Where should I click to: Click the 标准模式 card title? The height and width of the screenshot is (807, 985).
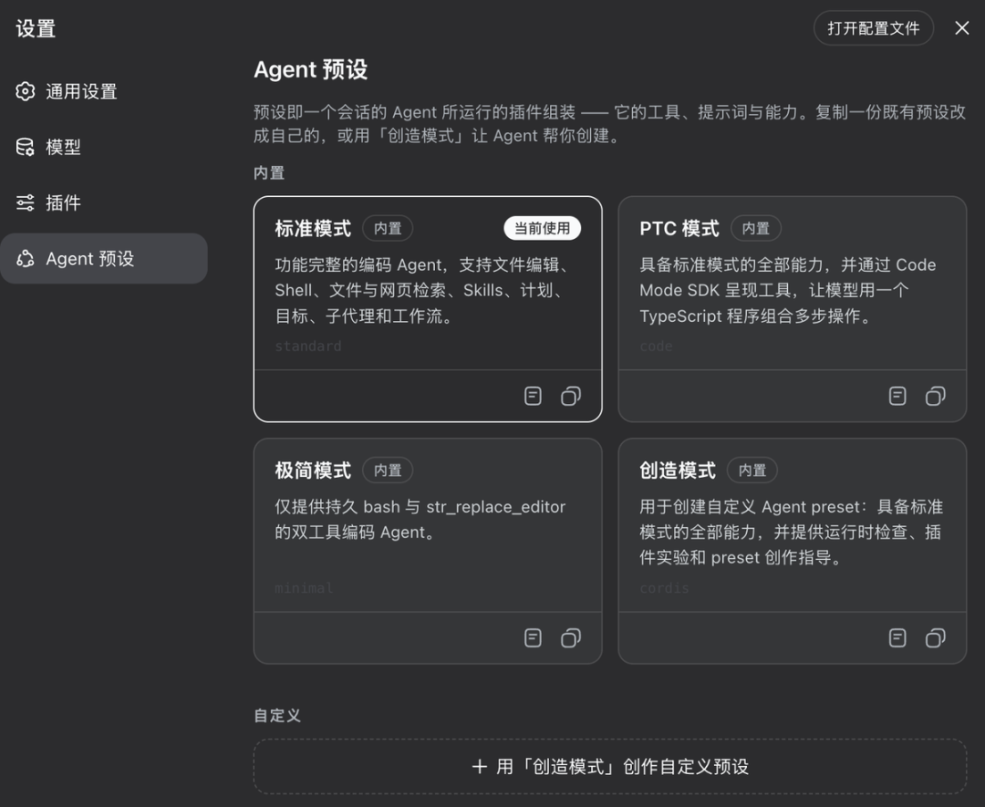pyautogui.click(x=313, y=229)
